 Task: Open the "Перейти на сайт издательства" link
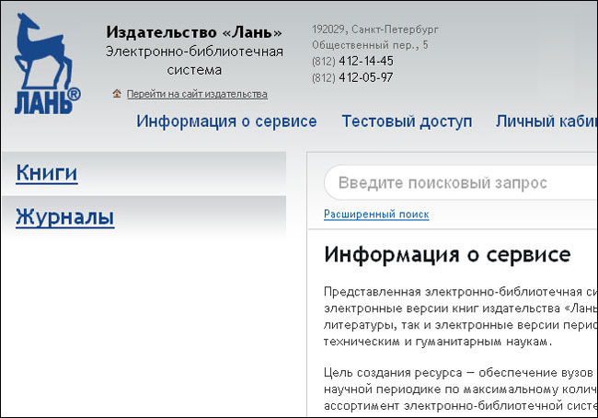[x=197, y=94]
